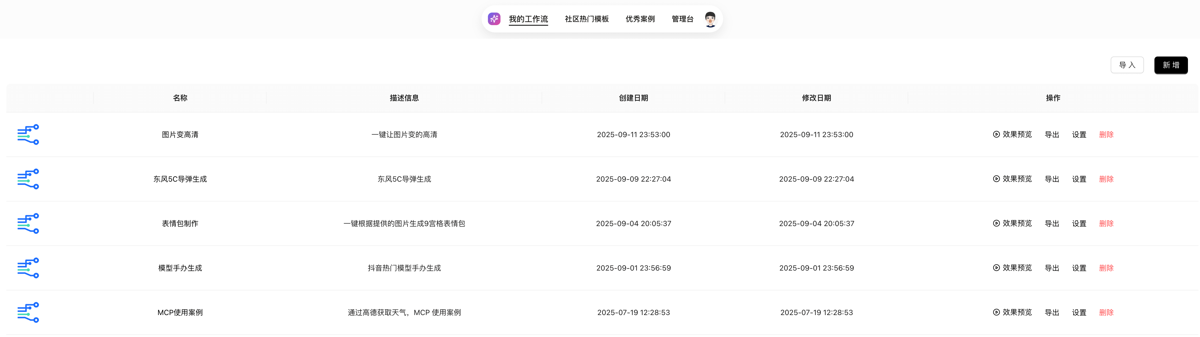Screen dimensions: 1200x337
Task: Click the purple sparkle app logo
Action: pos(494,19)
